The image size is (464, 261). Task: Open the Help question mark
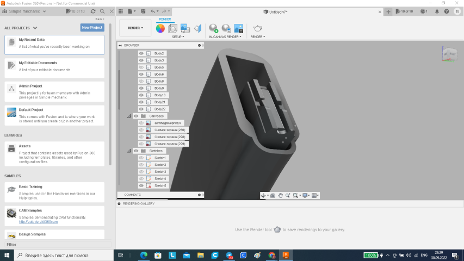(447, 11)
